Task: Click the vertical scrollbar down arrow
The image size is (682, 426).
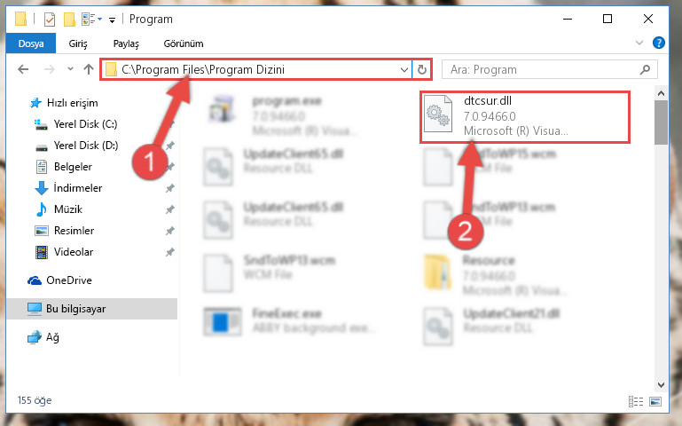Action: [661, 384]
